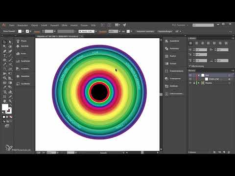Image resolution: width=235 pixels, height=176 pixels.
Task: Set fill mode to solid Color
Action: (4, 117)
